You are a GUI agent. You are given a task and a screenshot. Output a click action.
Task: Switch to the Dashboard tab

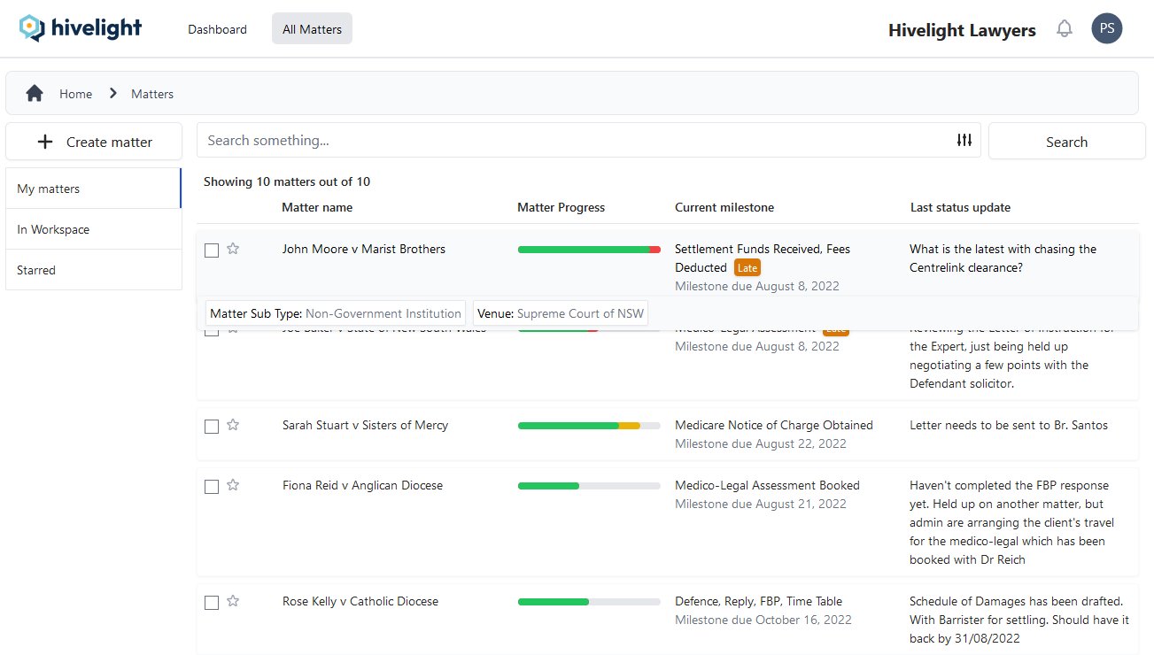217,28
